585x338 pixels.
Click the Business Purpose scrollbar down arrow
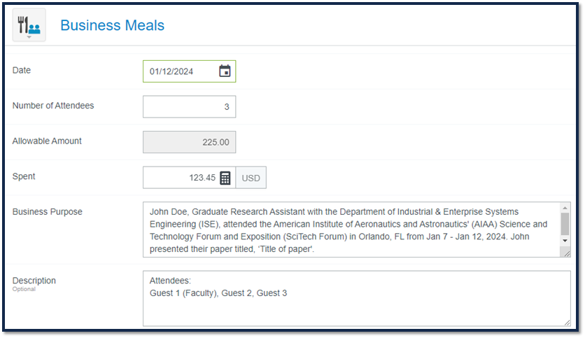(565, 241)
